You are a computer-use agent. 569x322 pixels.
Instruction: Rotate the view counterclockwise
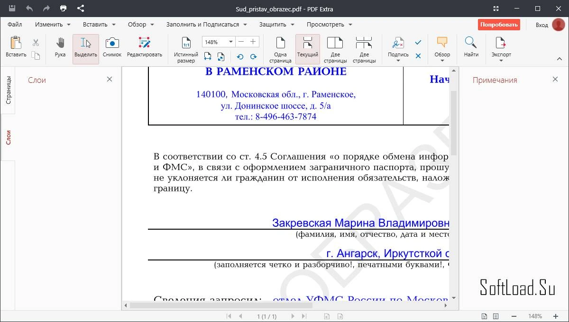coord(240,56)
